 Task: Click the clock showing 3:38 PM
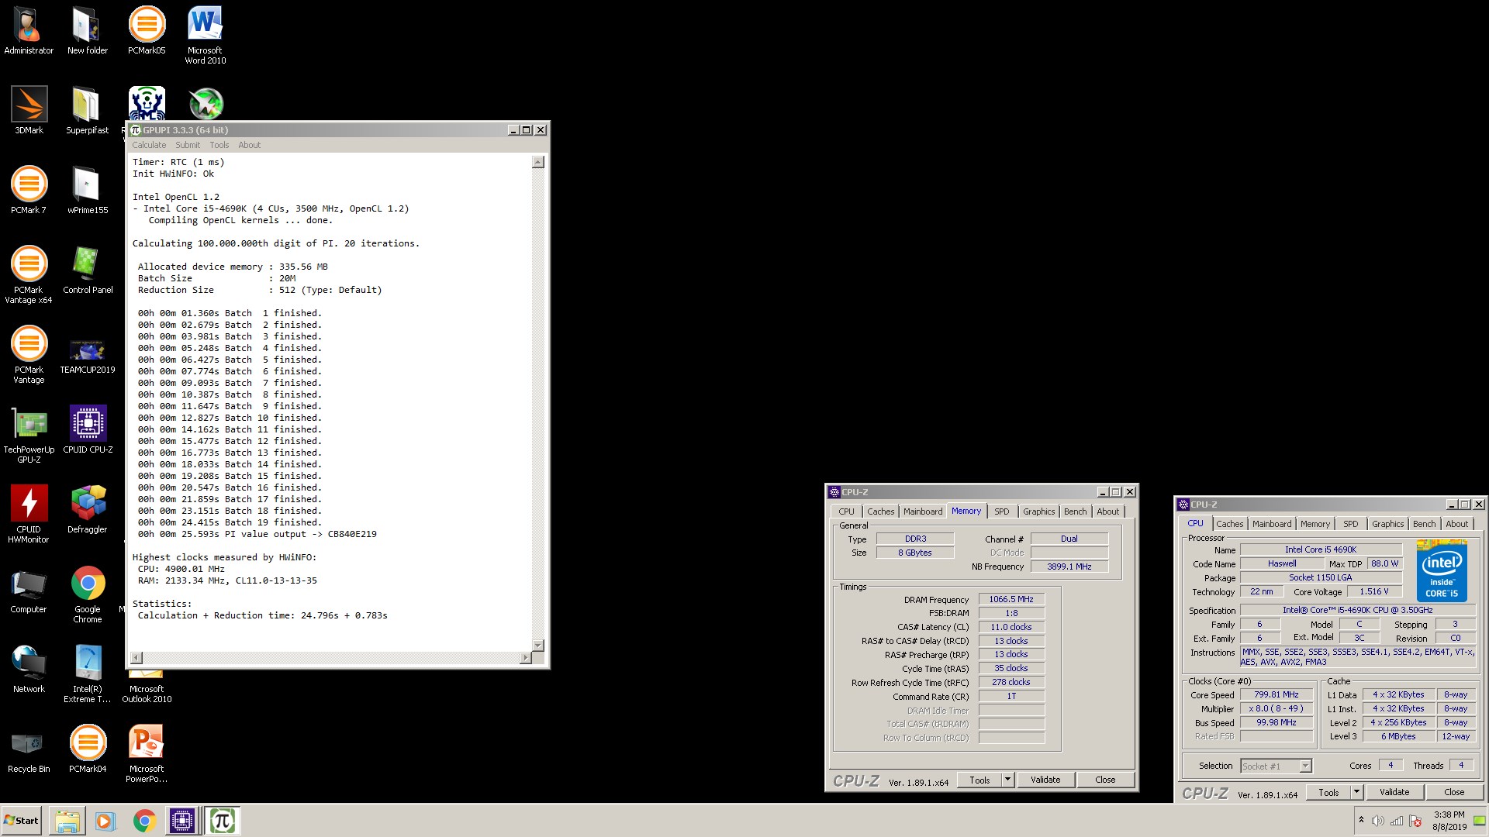click(x=1449, y=815)
